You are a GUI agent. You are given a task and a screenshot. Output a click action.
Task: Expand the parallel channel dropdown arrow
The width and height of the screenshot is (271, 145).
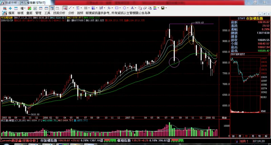(x=112, y=8)
